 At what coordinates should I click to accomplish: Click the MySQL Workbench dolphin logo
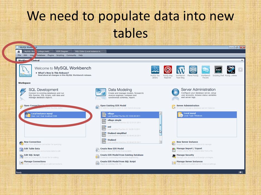click(x=26, y=71)
